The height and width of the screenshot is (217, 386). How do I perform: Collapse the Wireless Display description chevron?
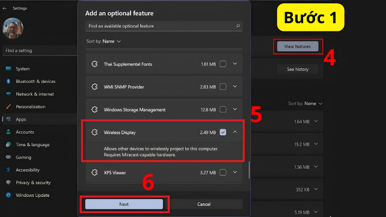click(235, 132)
